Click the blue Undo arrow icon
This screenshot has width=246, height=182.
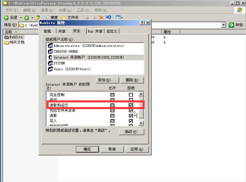tap(109, 18)
